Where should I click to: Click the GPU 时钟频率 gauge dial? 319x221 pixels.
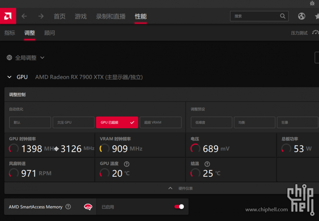[14, 148]
